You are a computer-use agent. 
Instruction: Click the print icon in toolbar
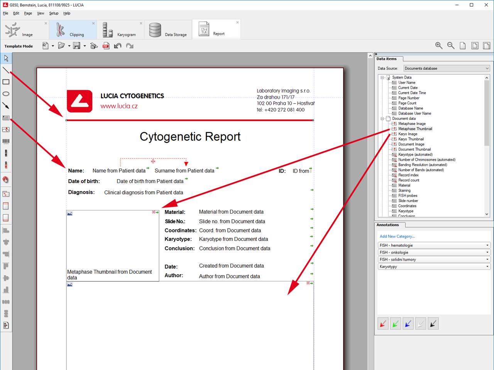pyautogui.click(x=94, y=46)
